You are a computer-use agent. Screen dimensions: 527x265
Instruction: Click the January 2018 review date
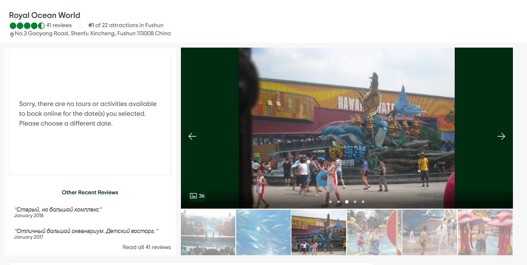point(29,215)
